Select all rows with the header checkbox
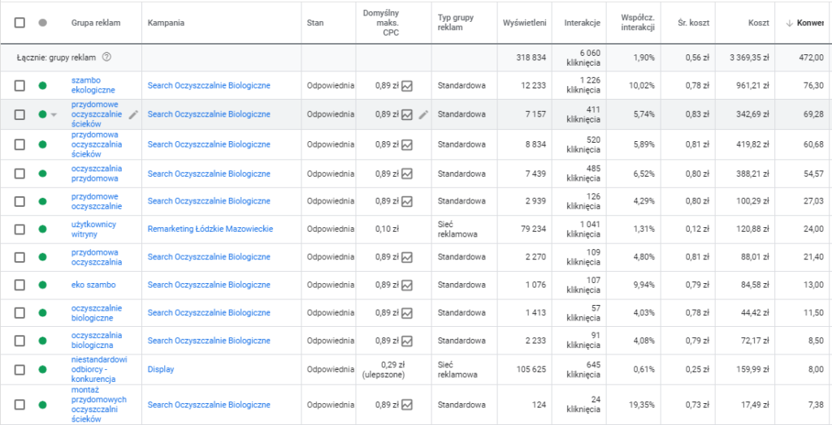This screenshot has height=425, width=832. tap(19, 23)
